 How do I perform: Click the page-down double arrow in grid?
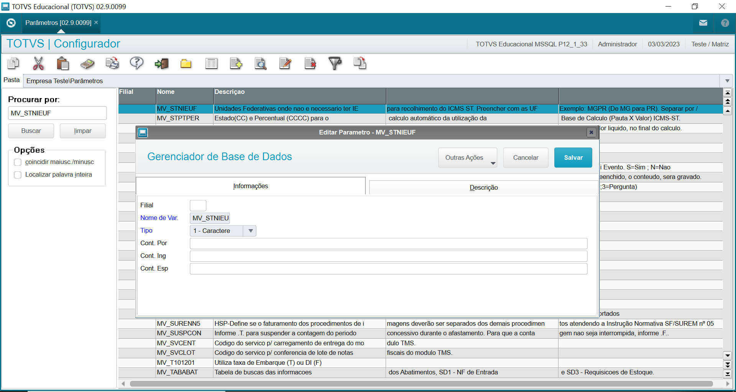(727, 365)
